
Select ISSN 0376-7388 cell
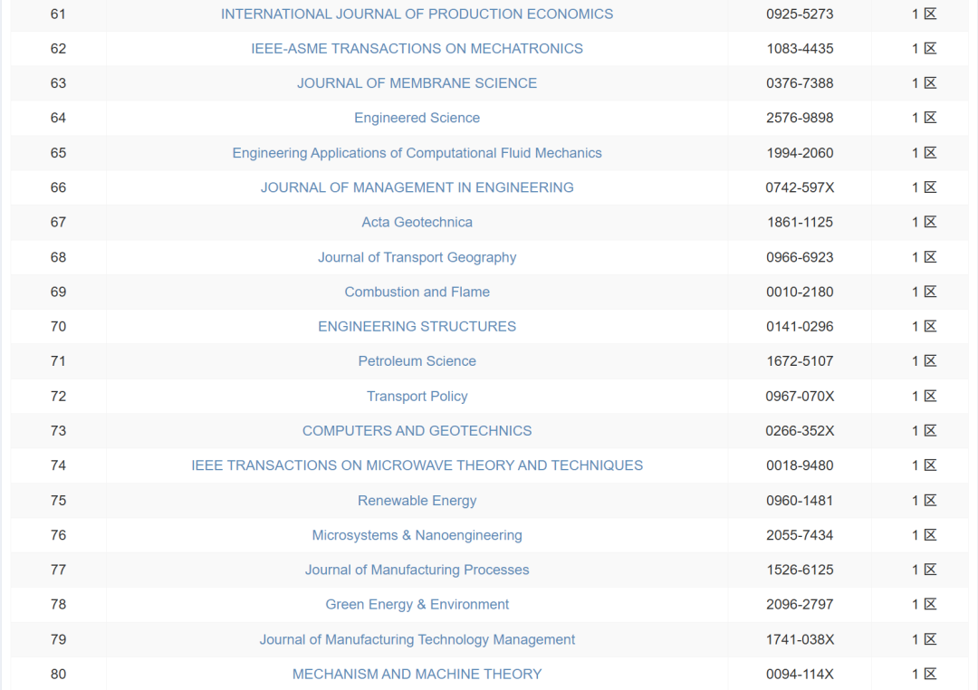click(x=800, y=83)
